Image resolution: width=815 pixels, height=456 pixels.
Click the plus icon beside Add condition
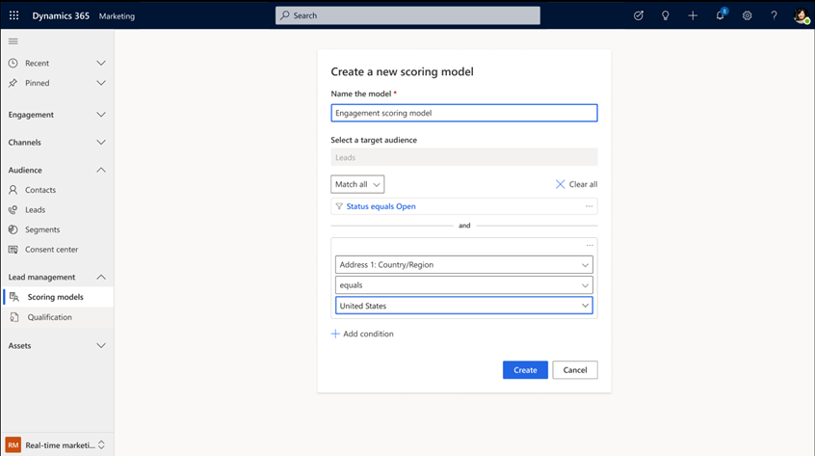[335, 334]
